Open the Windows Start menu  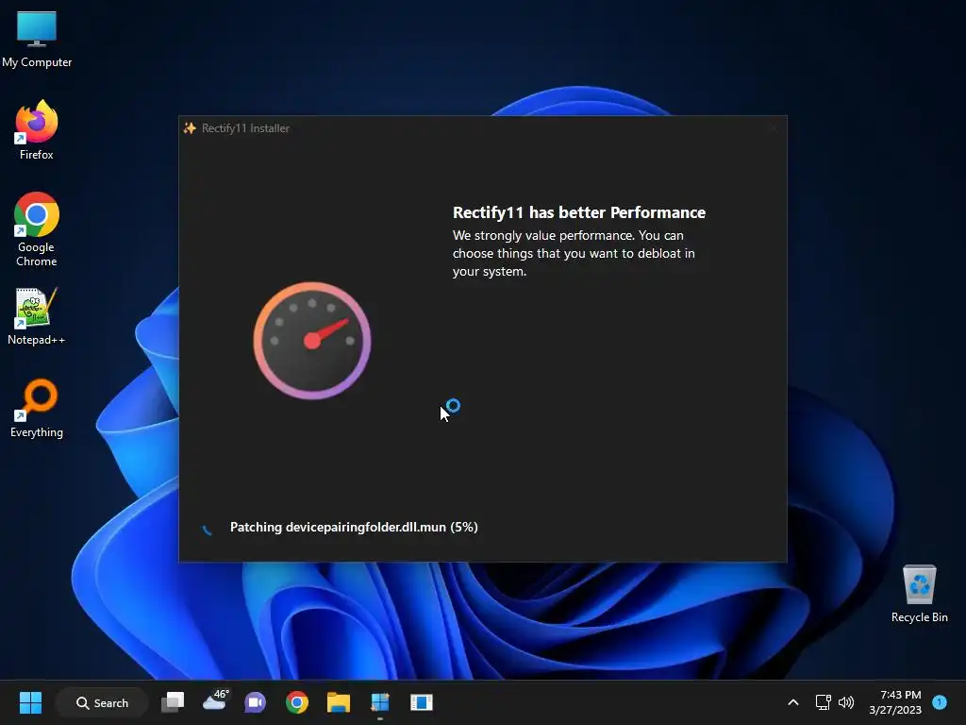pyautogui.click(x=30, y=702)
